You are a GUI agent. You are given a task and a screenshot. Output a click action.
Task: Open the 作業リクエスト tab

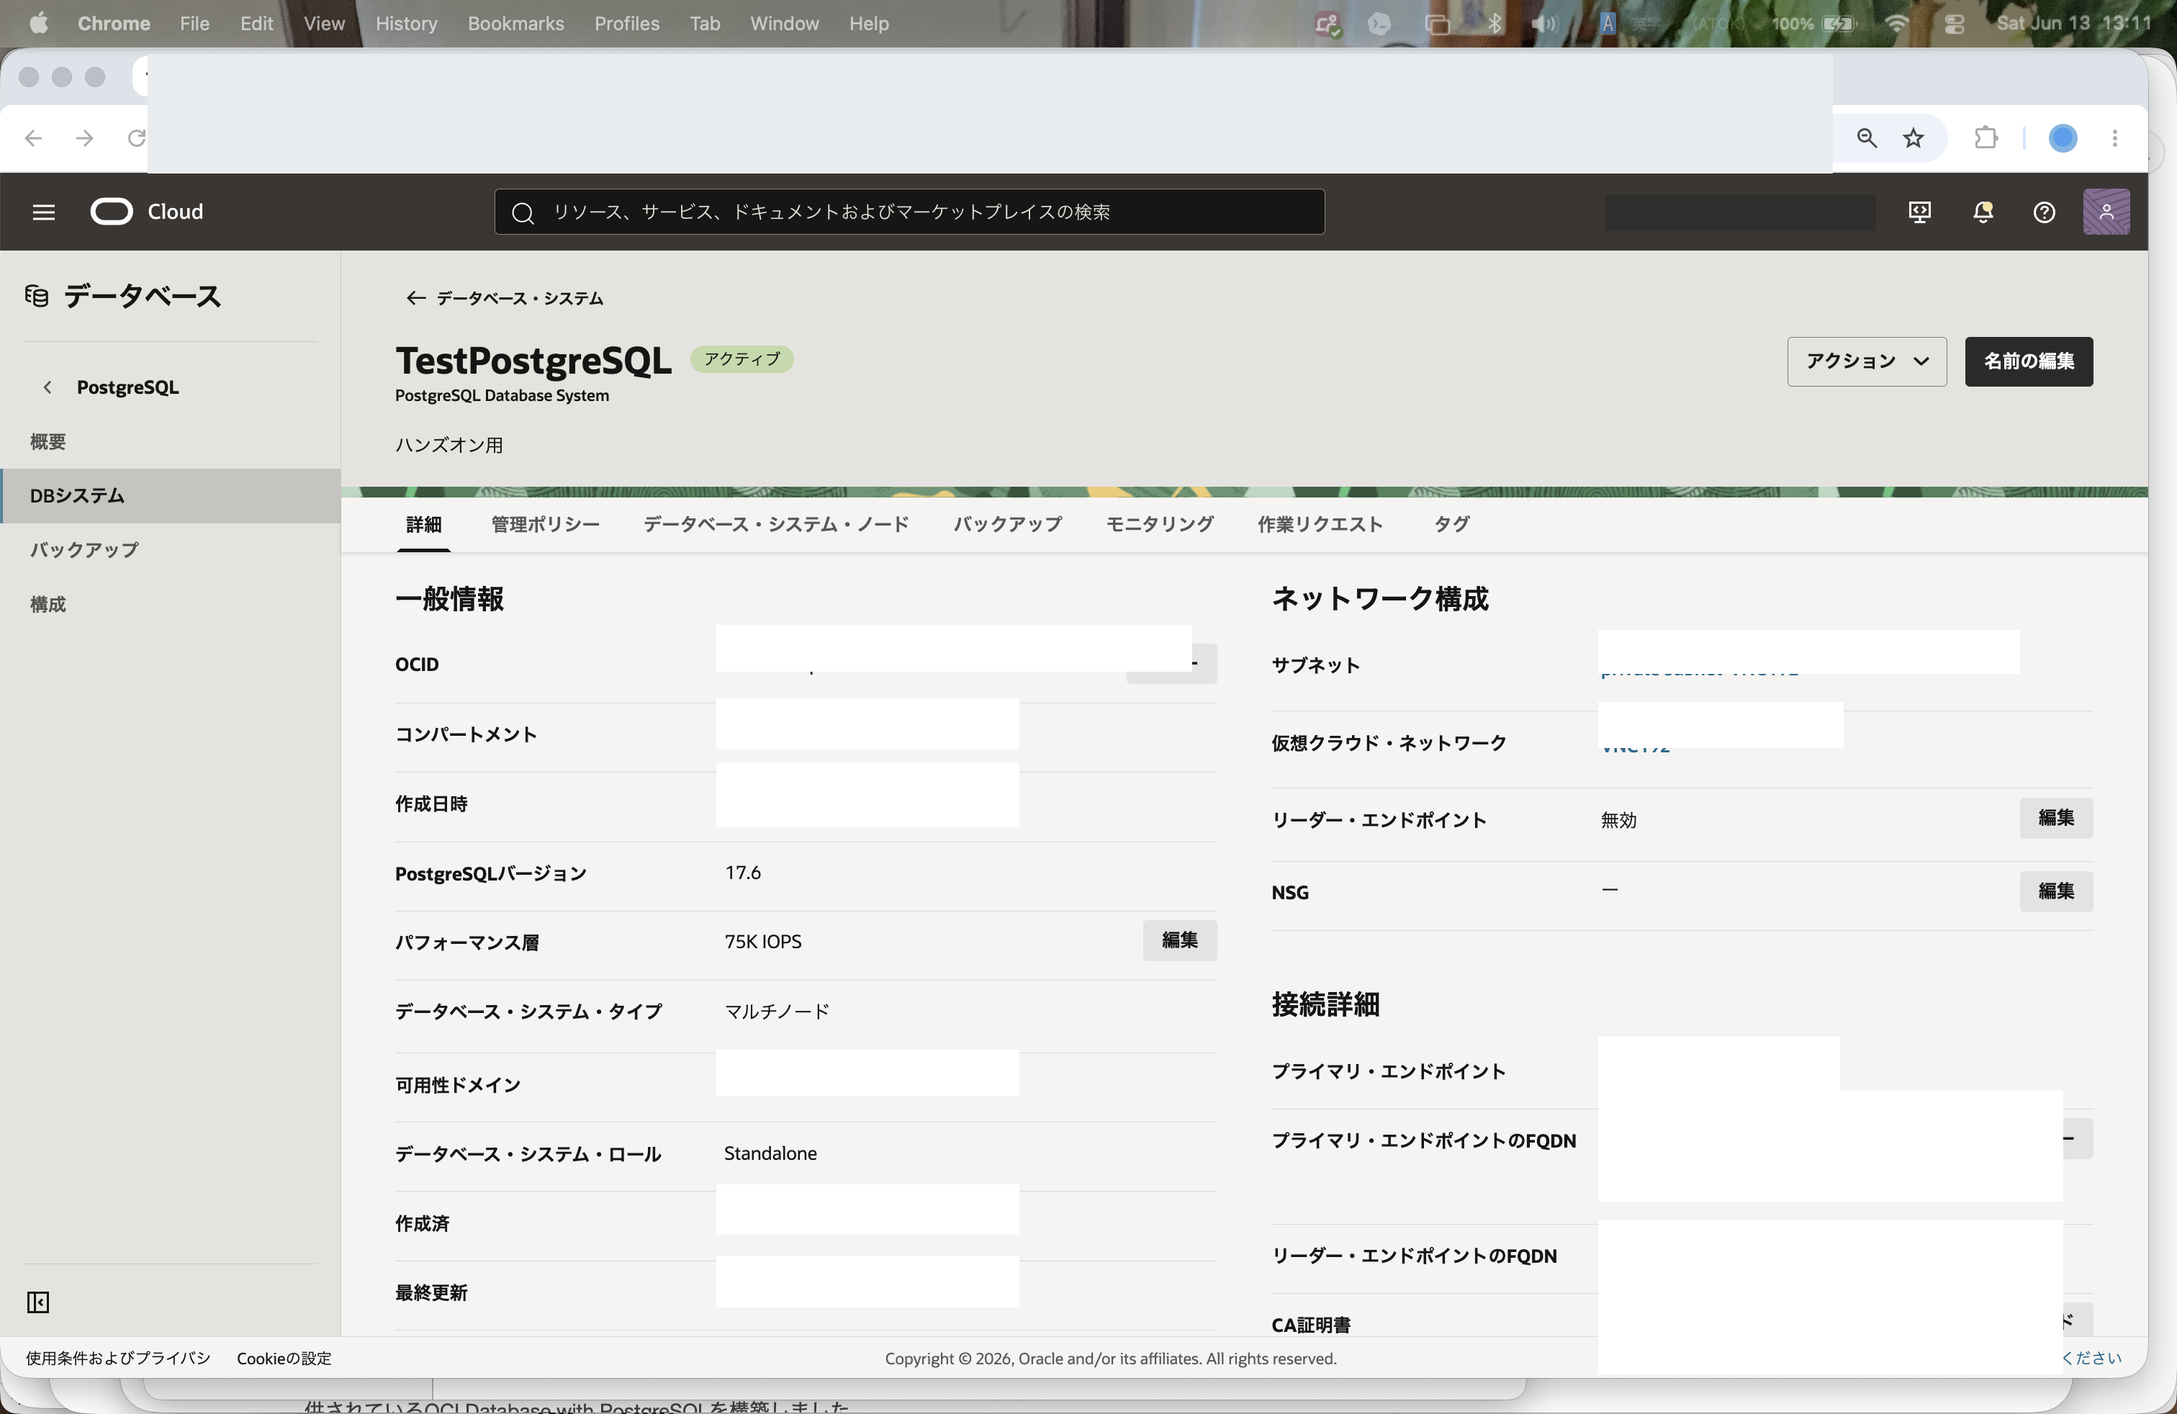pyautogui.click(x=1319, y=525)
